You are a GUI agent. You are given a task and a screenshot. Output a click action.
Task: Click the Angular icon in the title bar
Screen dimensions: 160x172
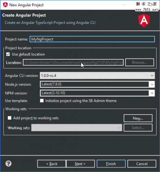pyautogui.click(x=5, y=5)
